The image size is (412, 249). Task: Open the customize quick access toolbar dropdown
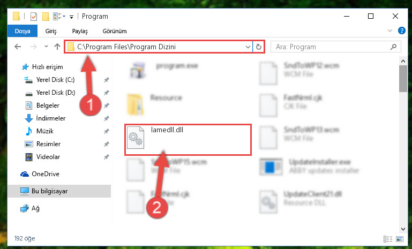click(71, 17)
